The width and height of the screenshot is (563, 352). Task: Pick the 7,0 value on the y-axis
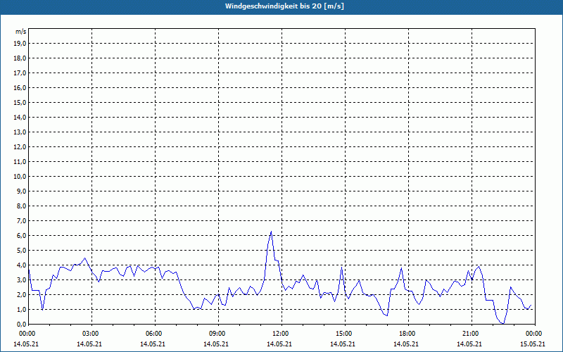pyautogui.click(x=21, y=220)
